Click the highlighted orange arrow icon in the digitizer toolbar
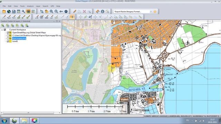Image resolution: width=221 pixels, height=124 pixels. (x=72, y=17)
